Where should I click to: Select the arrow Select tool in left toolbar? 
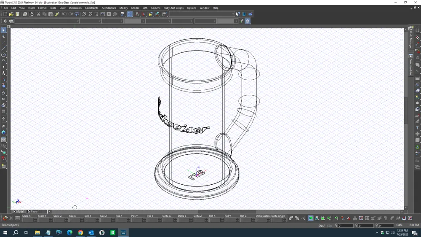(x=3, y=30)
